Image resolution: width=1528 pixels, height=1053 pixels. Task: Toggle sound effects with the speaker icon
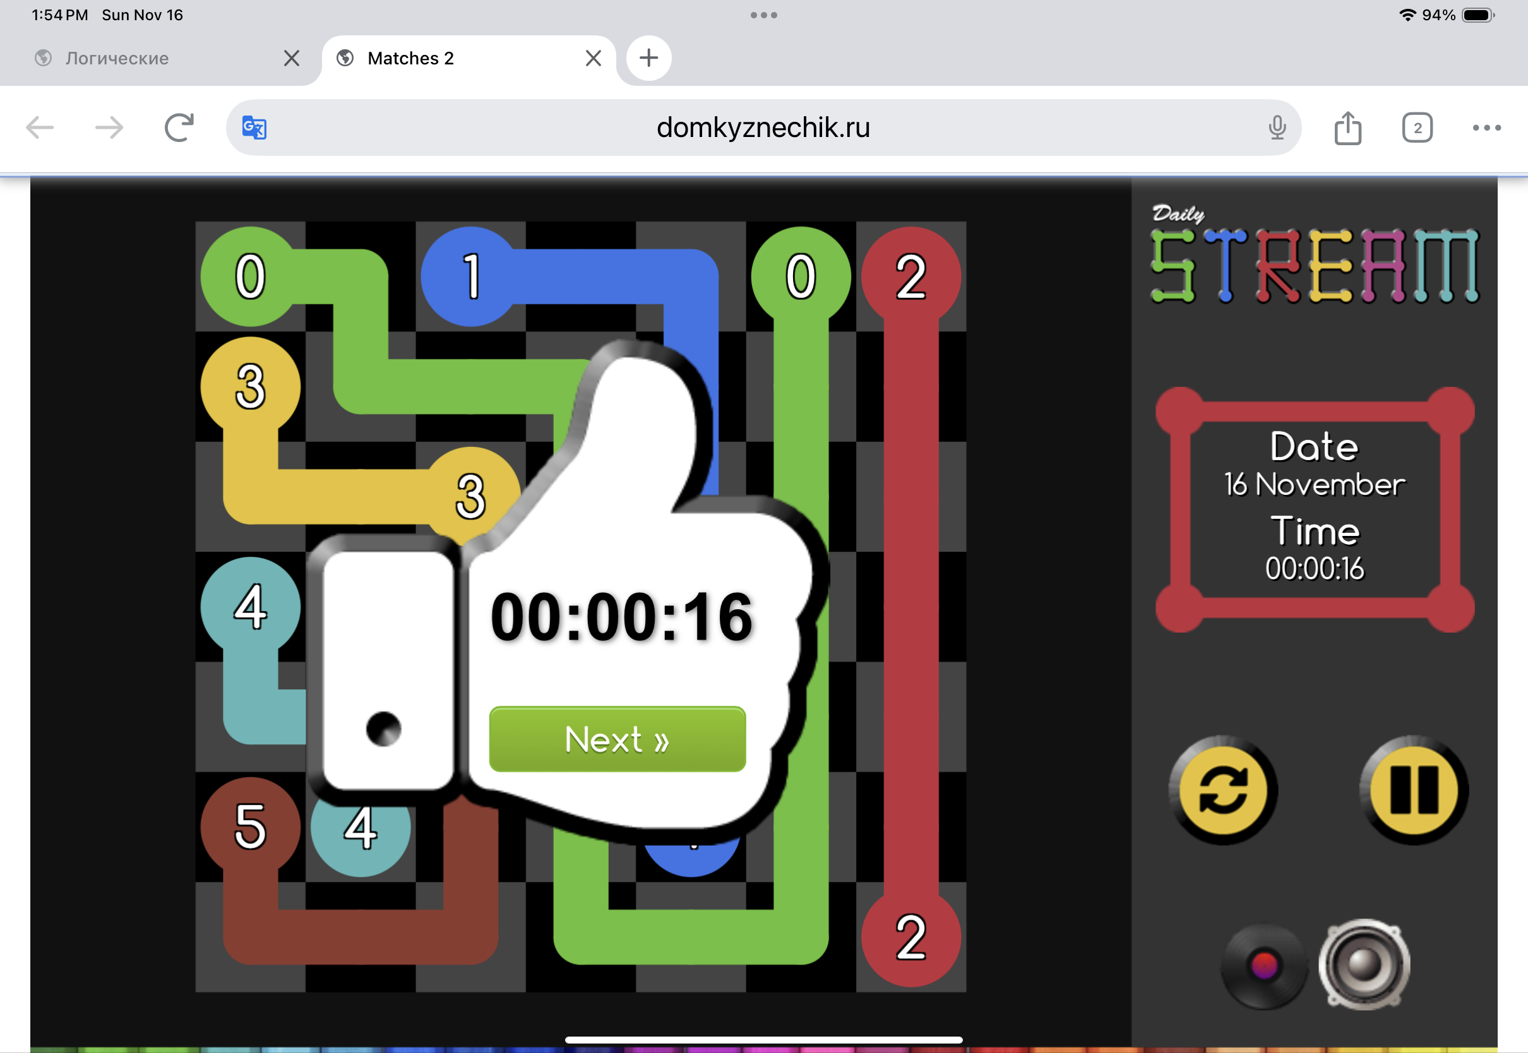(1364, 964)
